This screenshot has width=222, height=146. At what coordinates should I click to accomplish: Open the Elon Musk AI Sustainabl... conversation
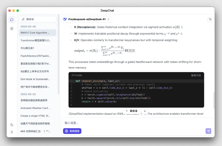pos(37,79)
